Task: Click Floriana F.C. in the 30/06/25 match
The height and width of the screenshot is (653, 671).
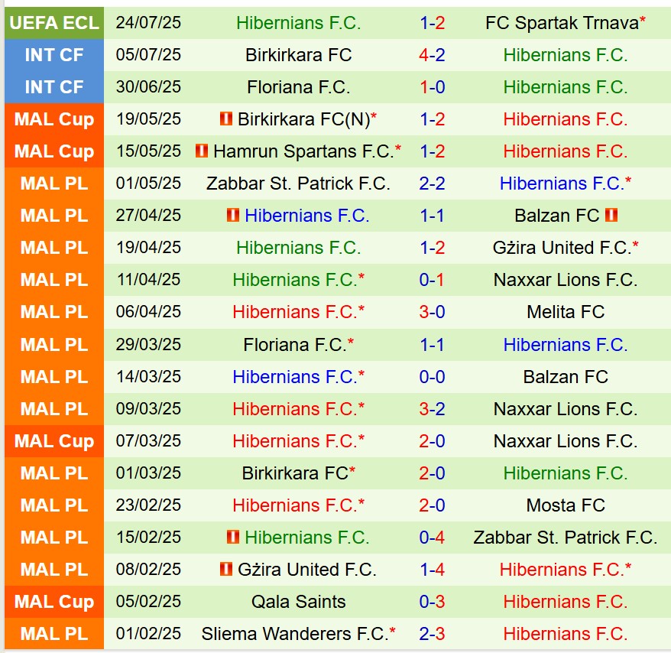Action: coord(298,87)
